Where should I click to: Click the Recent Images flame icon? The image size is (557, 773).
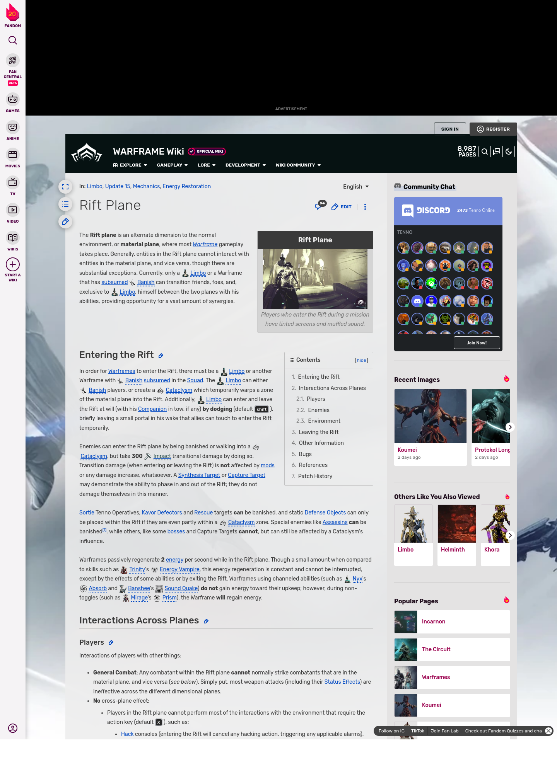click(506, 379)
